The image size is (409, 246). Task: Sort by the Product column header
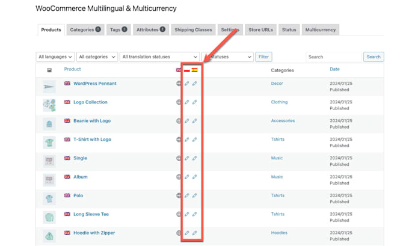(x=73, y=69)
